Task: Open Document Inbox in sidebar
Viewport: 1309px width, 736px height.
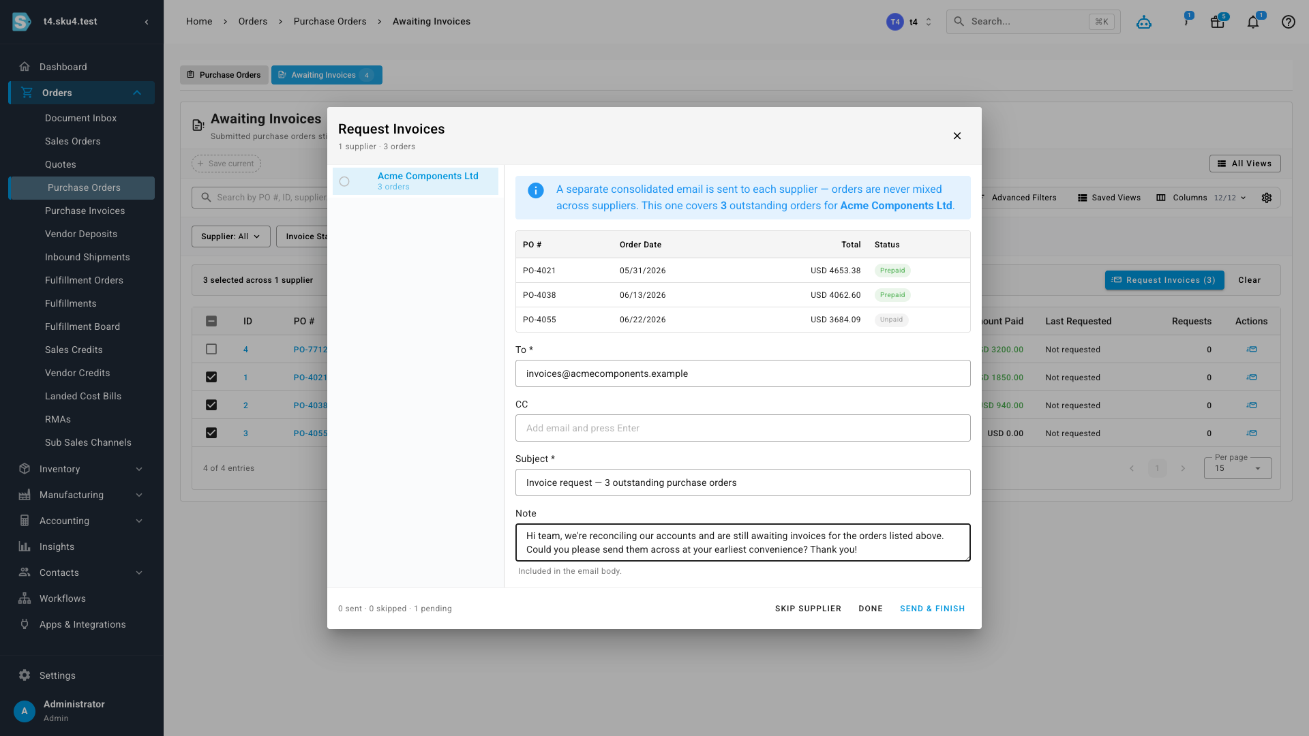Action: click(x=80, y=118)
